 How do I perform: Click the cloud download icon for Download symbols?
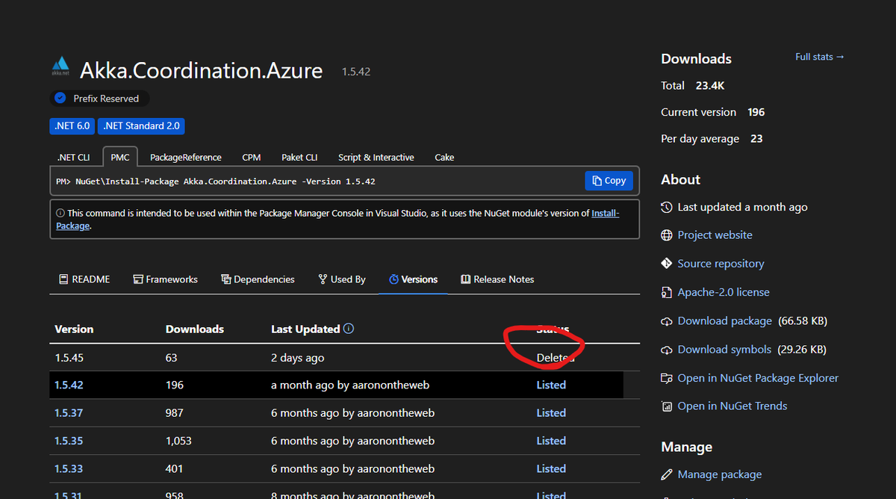[x=667, y=350]
